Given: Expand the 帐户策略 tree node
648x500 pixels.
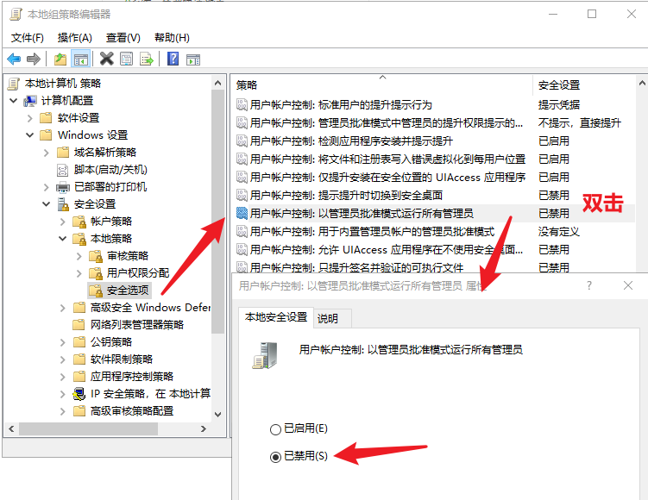Looking at the screenshot, I should pyautogui.click(x=64, y=222).
